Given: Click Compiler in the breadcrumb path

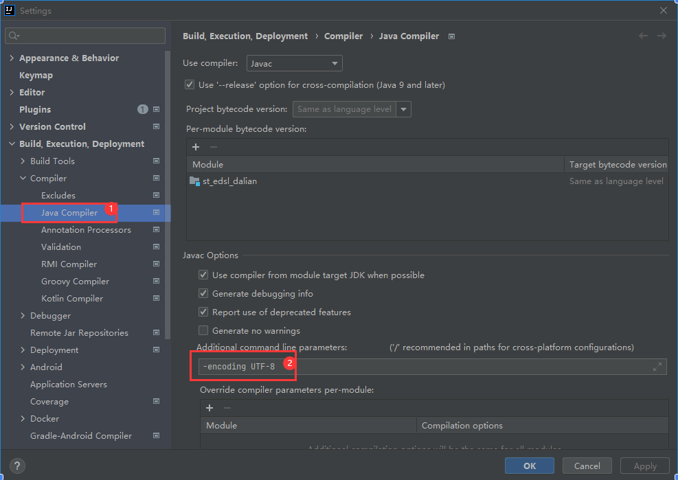Looking at the screenshot, I should coord(343,36).
